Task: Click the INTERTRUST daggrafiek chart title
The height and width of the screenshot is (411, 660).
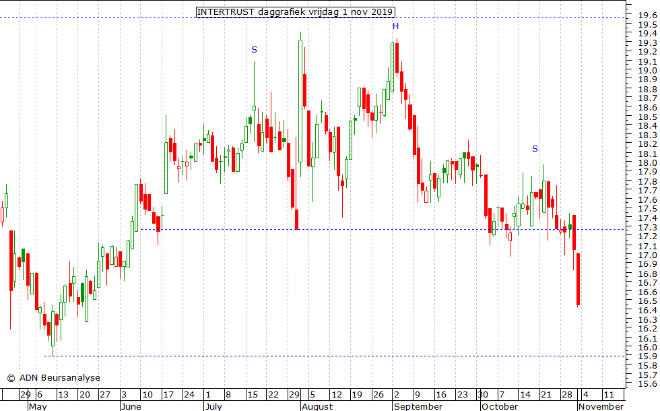Action: tap(296, 12)
